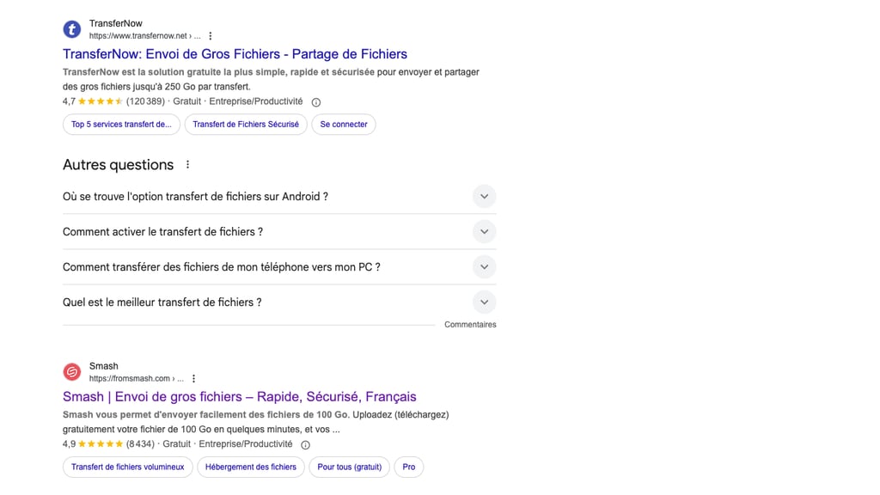Click the 'Pour tous (gratuit)' chip
This screenshot has height=495, width=880.
(x=349, y=467)
